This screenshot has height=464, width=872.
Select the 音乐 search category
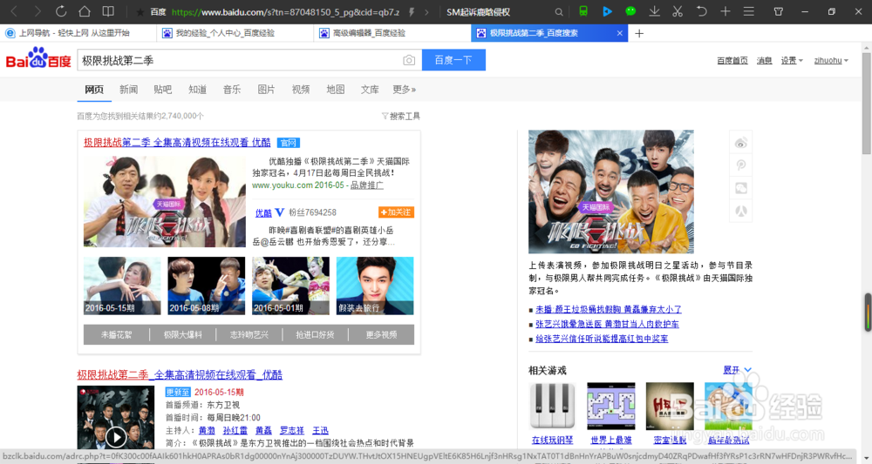coord(232,90)
